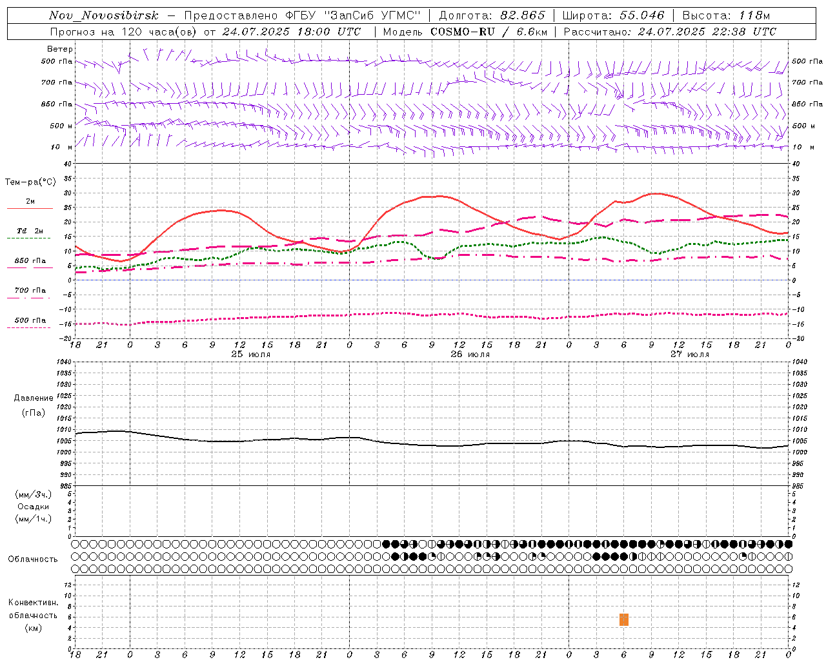Select the ФГБУ "ЗапСиб УГМС" provider text
Screen dimensions: 826x660
point(353,15)
